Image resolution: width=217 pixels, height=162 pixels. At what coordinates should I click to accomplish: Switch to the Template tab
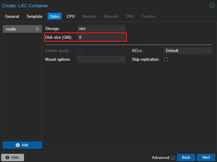(34, 16)
